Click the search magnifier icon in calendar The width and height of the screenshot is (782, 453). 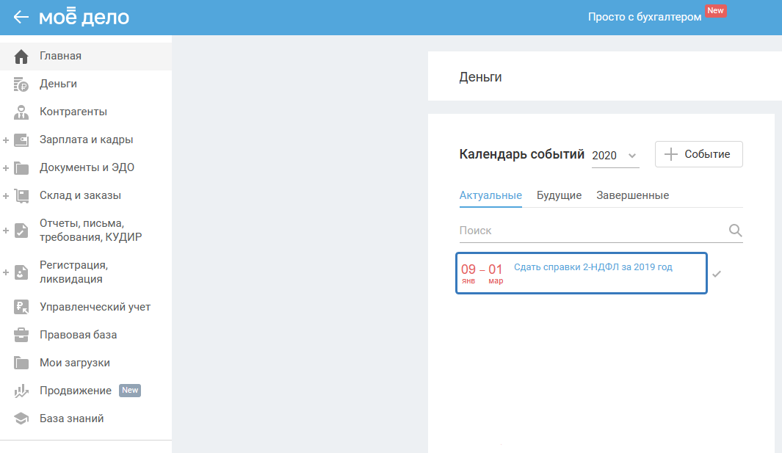point(735,231)
